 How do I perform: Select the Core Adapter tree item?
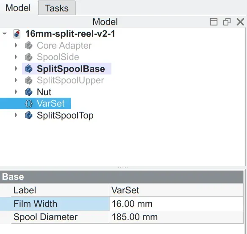click(64, 45)
